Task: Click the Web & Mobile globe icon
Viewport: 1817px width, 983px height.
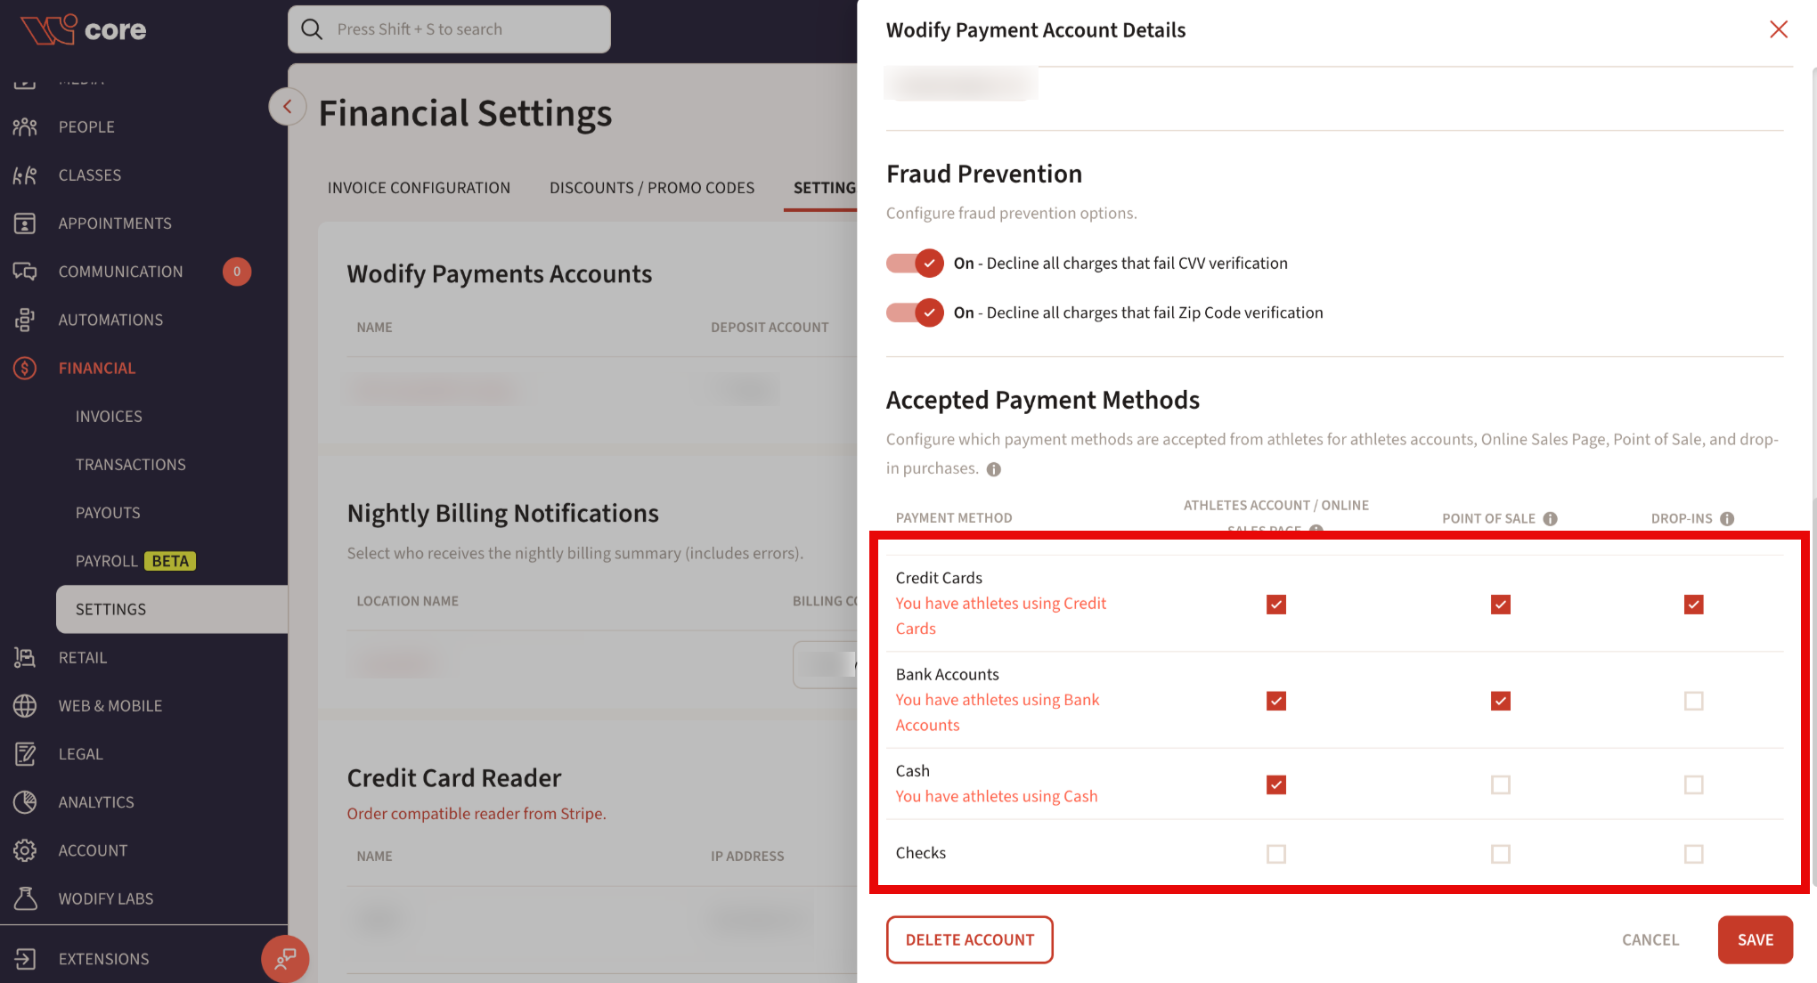Action: 25,706
